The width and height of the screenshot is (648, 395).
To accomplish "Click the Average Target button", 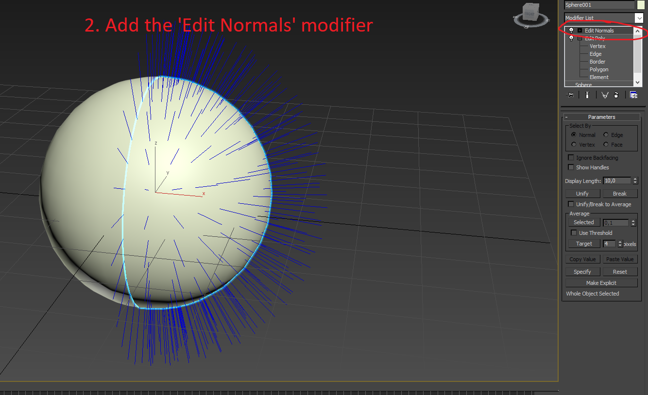I will click(x=584, y=244).
